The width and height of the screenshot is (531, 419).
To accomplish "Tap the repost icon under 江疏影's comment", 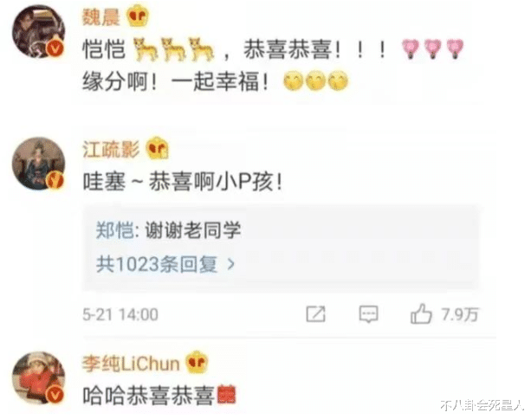I will pyautogui.click(x=315, y=314).
